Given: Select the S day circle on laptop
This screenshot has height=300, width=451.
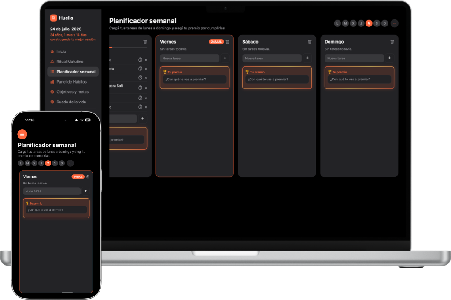Looking at the screenshot, I should pos(377,23).
